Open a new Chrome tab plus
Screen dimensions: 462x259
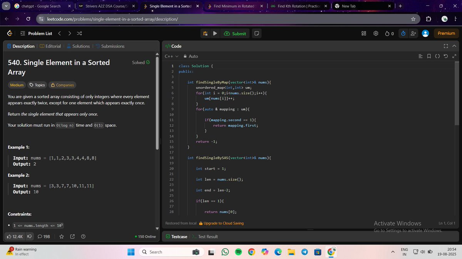(400, 6)
